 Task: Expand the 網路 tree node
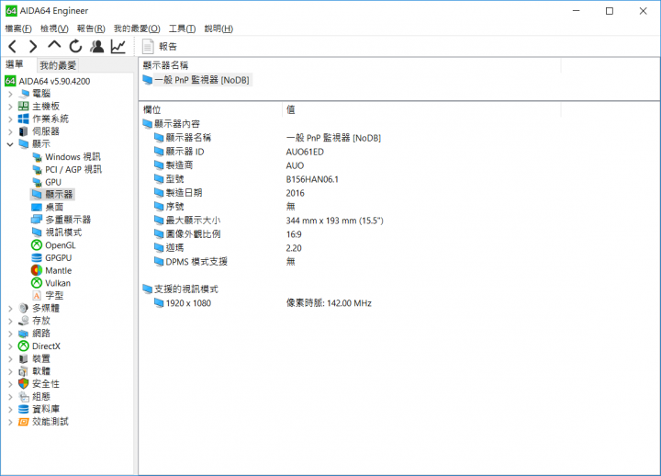point(10,334)
